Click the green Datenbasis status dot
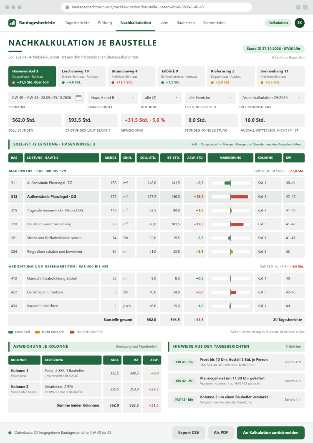 (10, 433)
